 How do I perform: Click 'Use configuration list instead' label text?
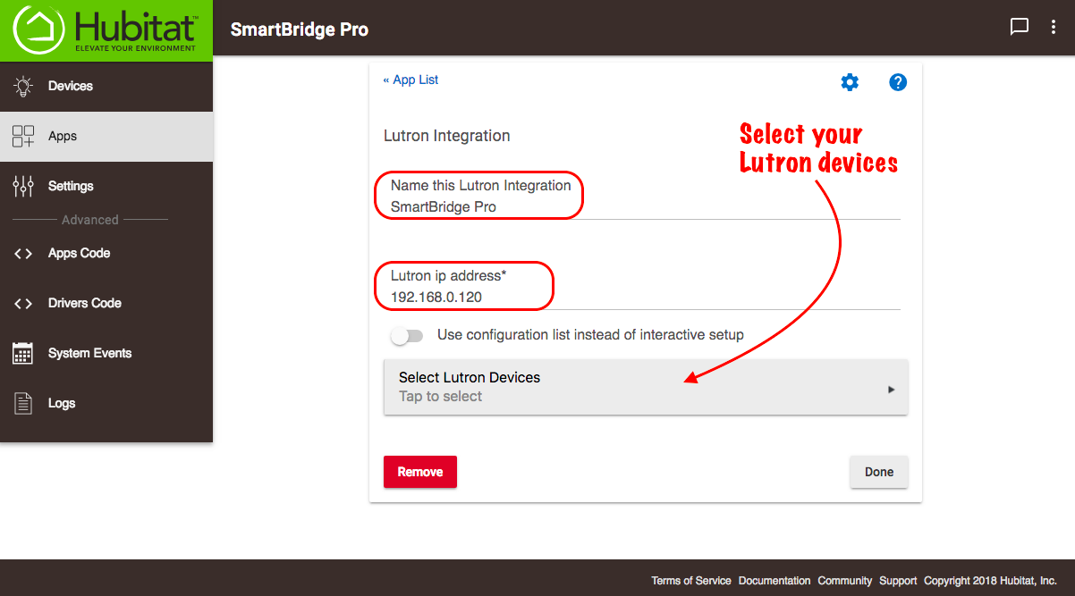(x=590, y=335)
